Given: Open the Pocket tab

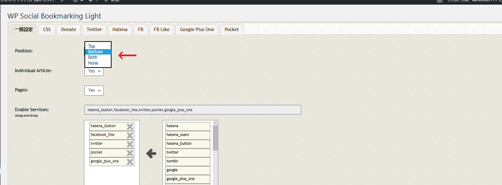Looking at the screenshot, I should (x=231, y=29).
